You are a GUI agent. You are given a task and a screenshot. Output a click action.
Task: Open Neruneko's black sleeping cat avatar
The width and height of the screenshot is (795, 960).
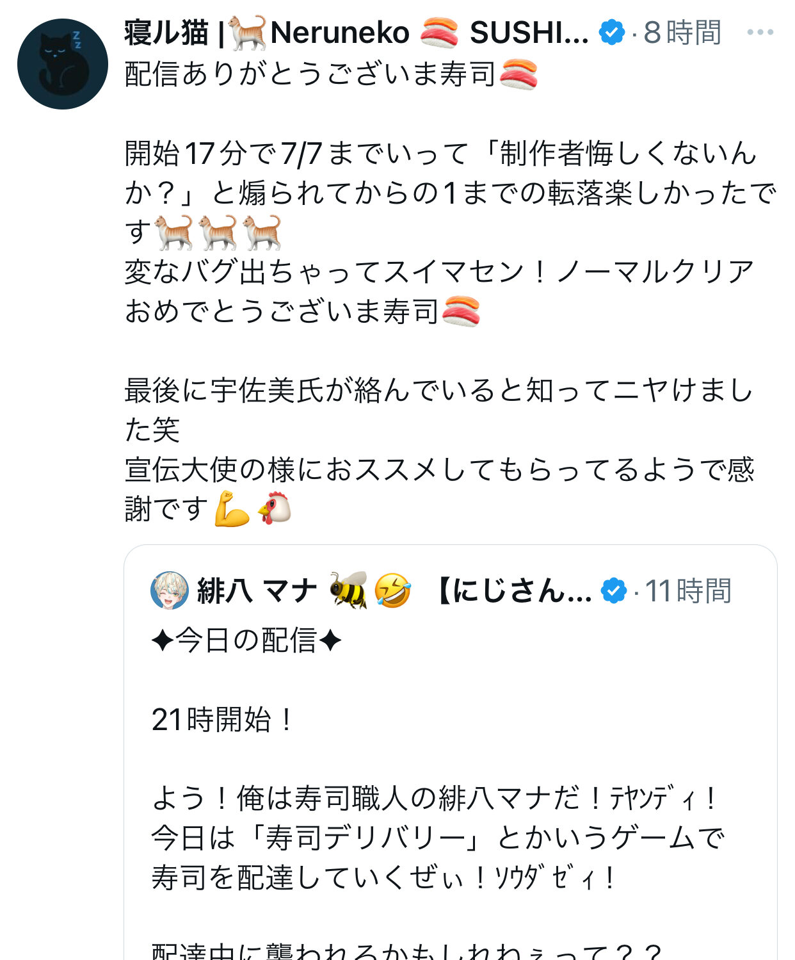[63, 64]
